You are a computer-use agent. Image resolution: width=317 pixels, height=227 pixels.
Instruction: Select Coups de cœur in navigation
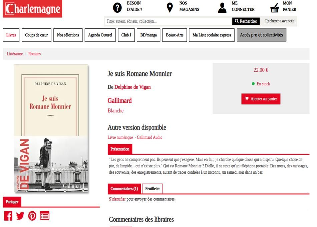pos(36,35)
